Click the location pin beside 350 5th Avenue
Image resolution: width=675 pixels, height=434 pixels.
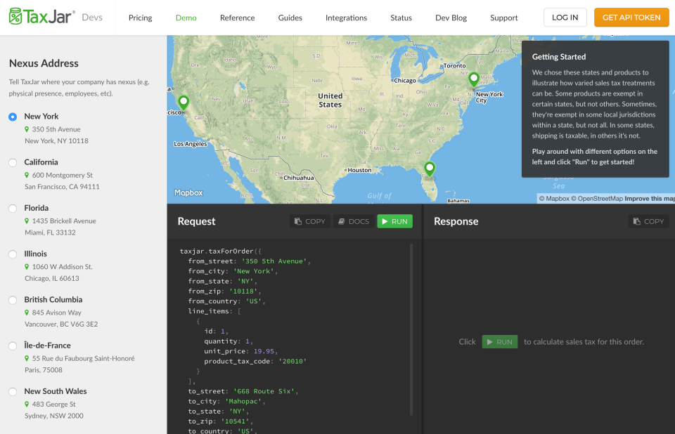[27, 129]
